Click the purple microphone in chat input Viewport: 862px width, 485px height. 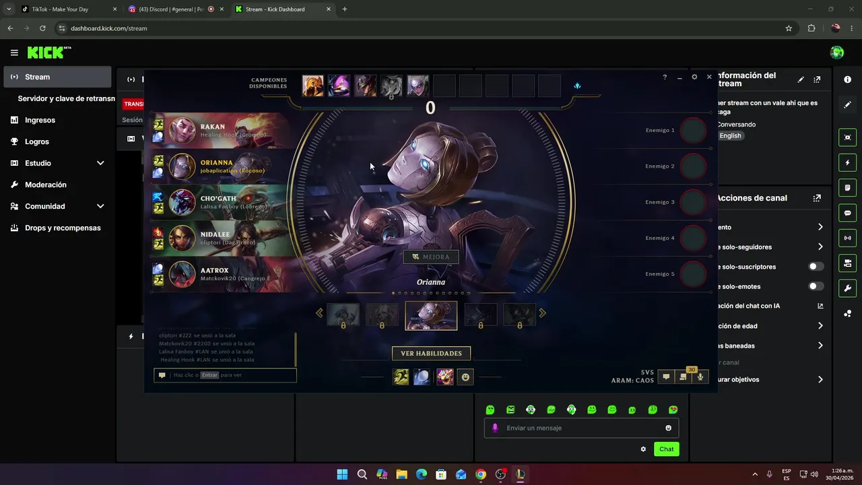pos(496,428)
